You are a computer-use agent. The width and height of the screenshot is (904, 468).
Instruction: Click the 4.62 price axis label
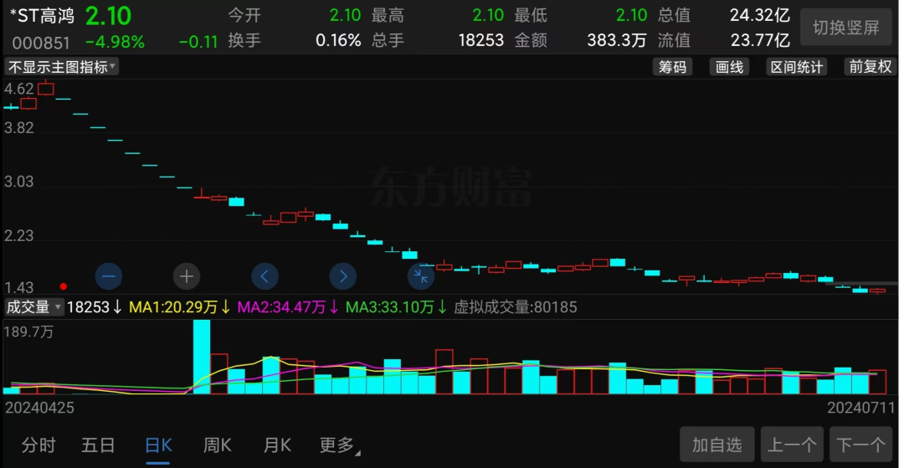click(x=18, y=89)
